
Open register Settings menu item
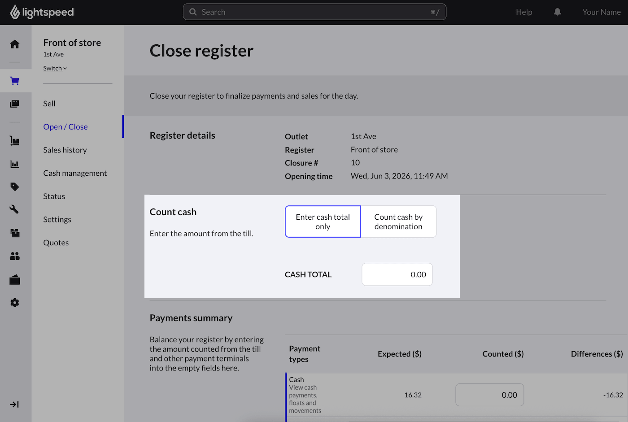tap(57, 219)
